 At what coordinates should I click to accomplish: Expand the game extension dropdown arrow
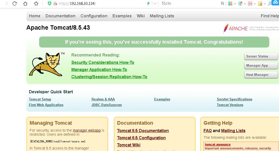(x=265, y=4)
